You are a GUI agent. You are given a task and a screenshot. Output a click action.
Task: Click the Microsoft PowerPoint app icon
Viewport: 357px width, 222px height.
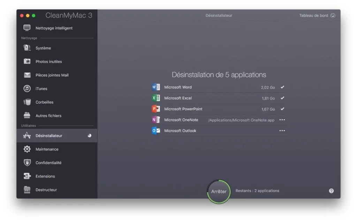[156, 109]
